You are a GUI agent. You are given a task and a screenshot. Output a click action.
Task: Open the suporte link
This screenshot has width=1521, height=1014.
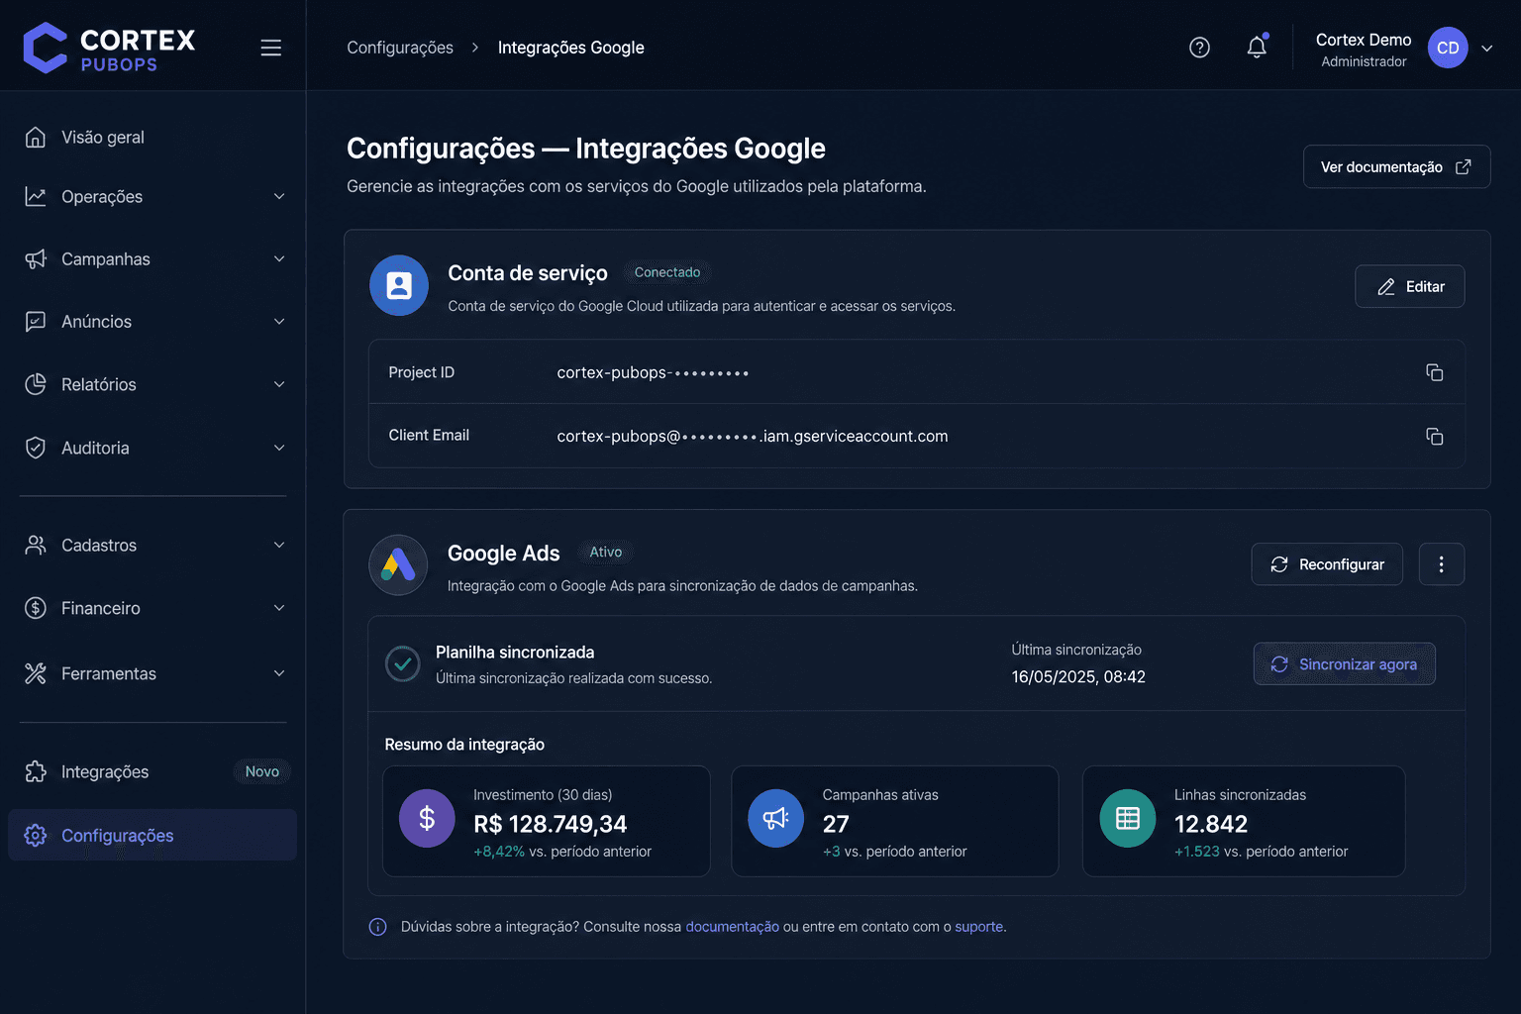pyautogui.click(x=978, y=927)
